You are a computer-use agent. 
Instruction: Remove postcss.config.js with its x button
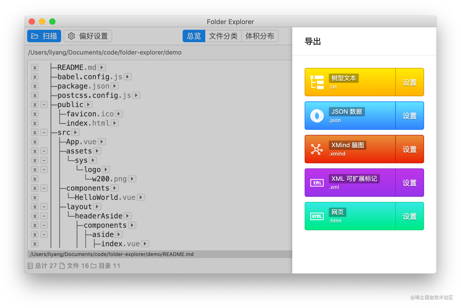35,95
